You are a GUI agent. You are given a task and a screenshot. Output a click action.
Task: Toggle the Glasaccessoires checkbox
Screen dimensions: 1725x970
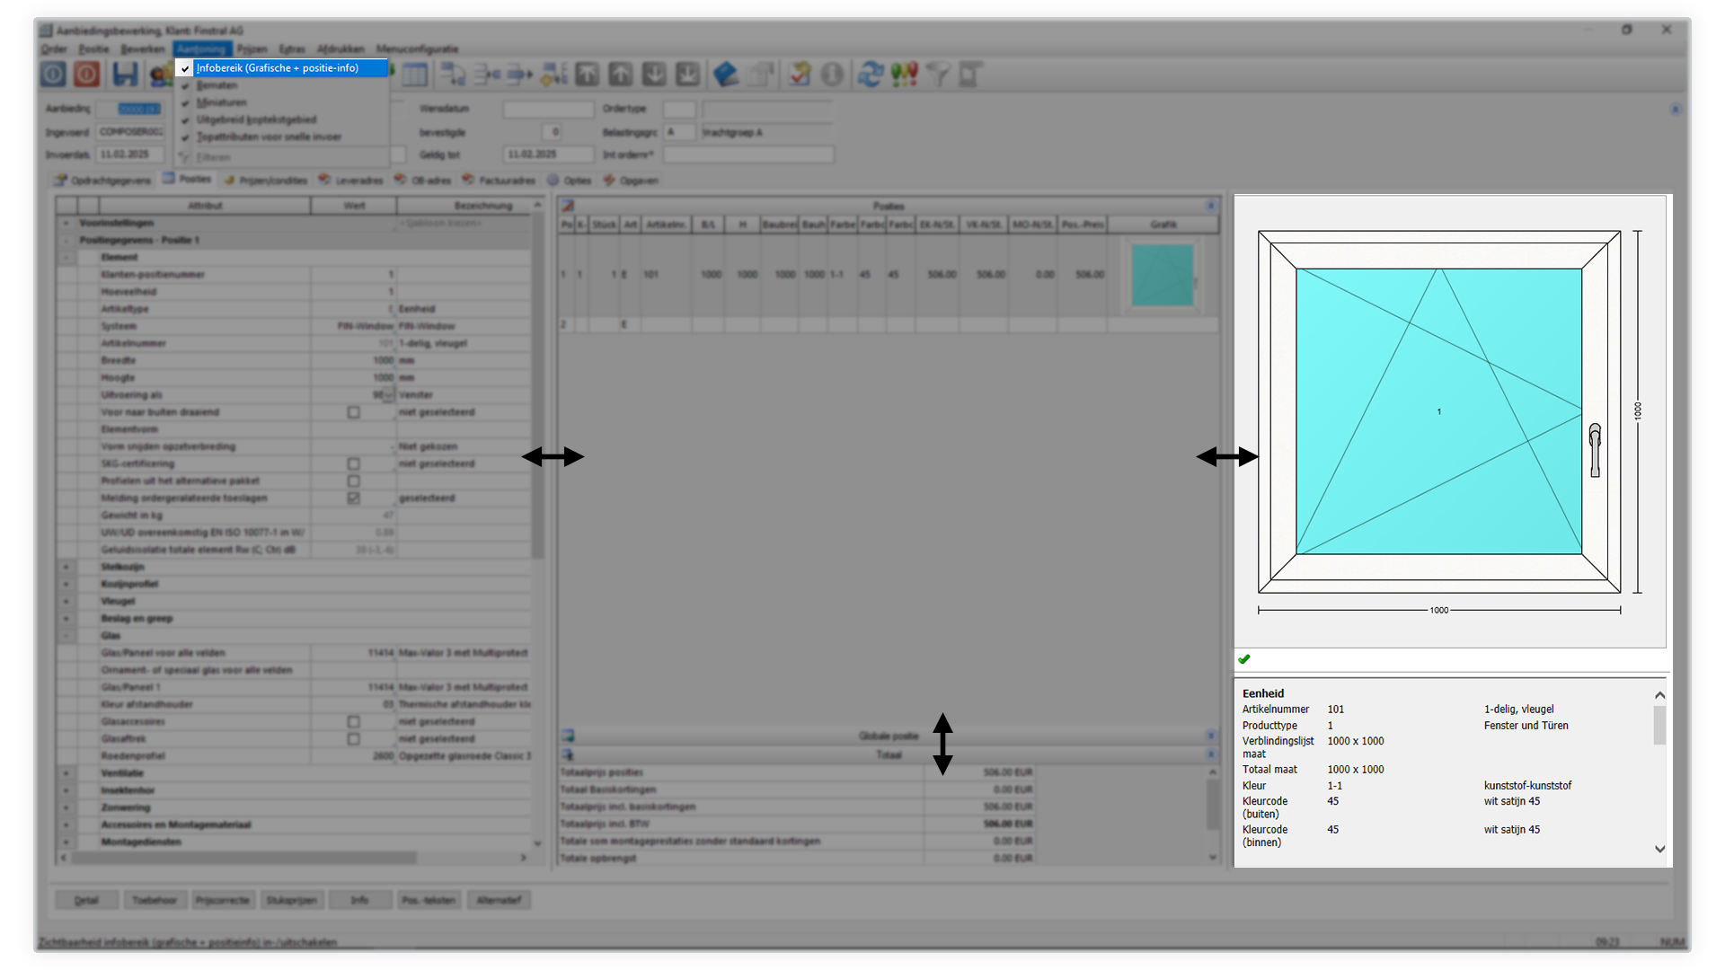coord(354,722)
